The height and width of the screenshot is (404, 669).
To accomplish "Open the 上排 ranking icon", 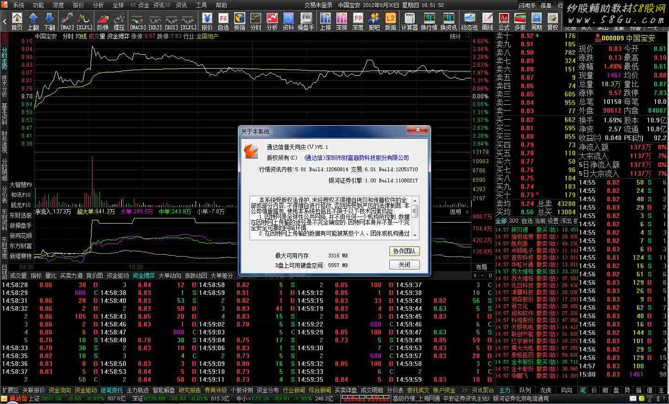I will point(326,21).
